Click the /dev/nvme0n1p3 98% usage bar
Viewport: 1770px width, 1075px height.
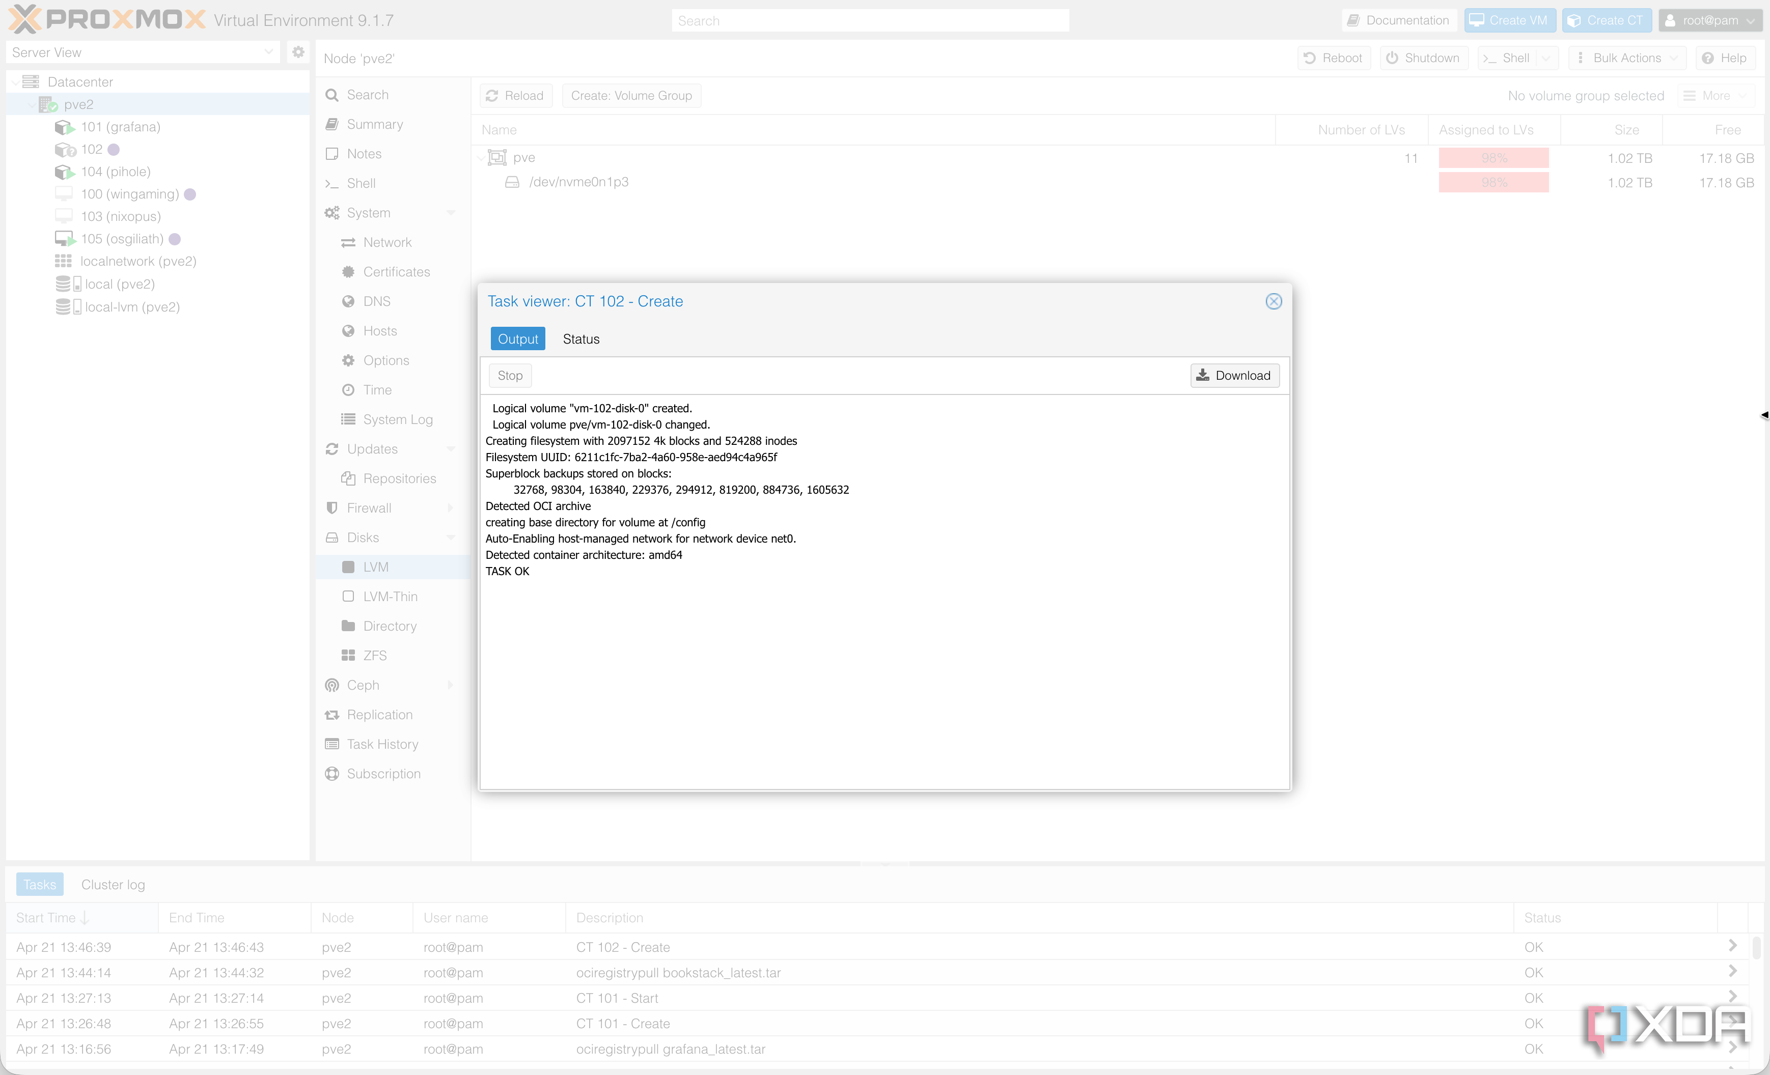(x=1494, y=182)
